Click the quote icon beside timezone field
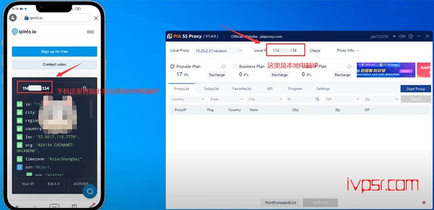This screenshot has width=434, height=210. (x=20, y=159)
